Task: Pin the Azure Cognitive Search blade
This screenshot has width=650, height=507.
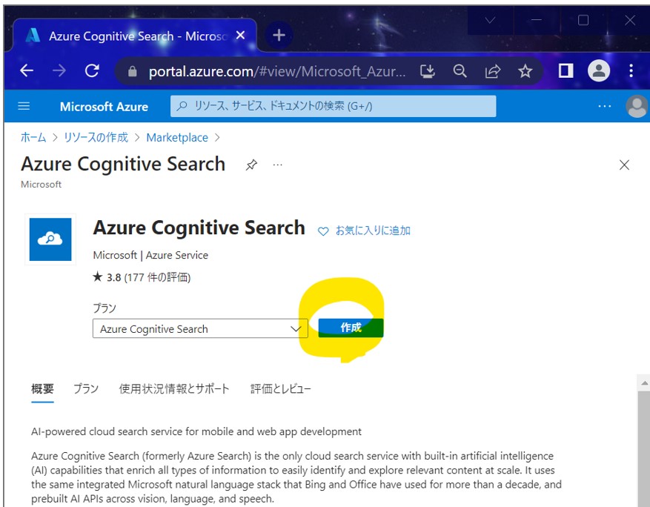Action: click(x=251, y=165)
